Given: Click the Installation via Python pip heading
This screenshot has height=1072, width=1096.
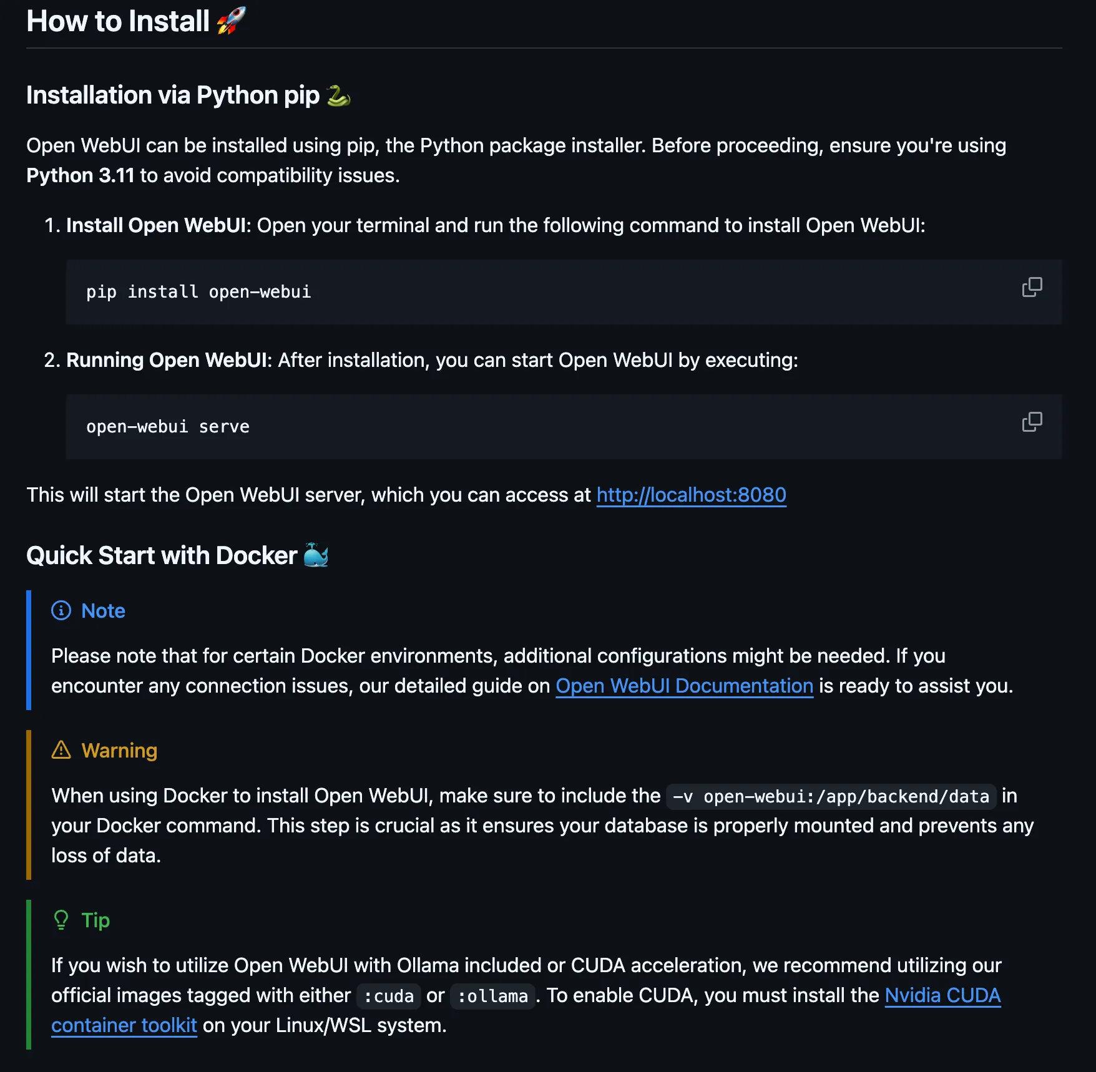Looking at the screenshot, I should click(x=173, y=95).
